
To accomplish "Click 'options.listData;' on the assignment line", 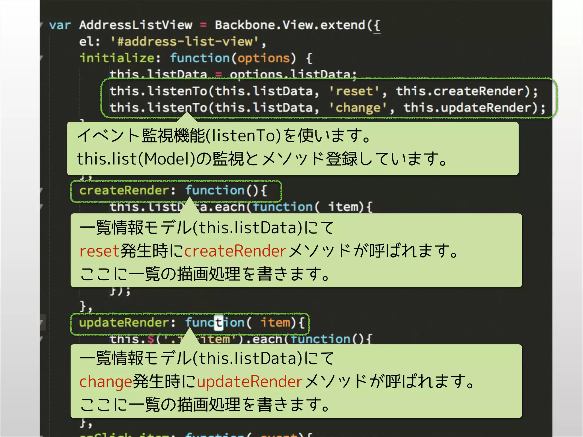I will point(293,75).
